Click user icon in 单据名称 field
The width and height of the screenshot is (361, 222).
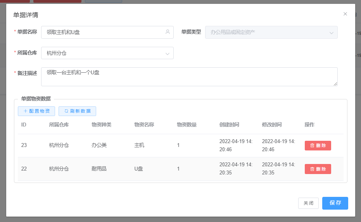click(168, 32)
